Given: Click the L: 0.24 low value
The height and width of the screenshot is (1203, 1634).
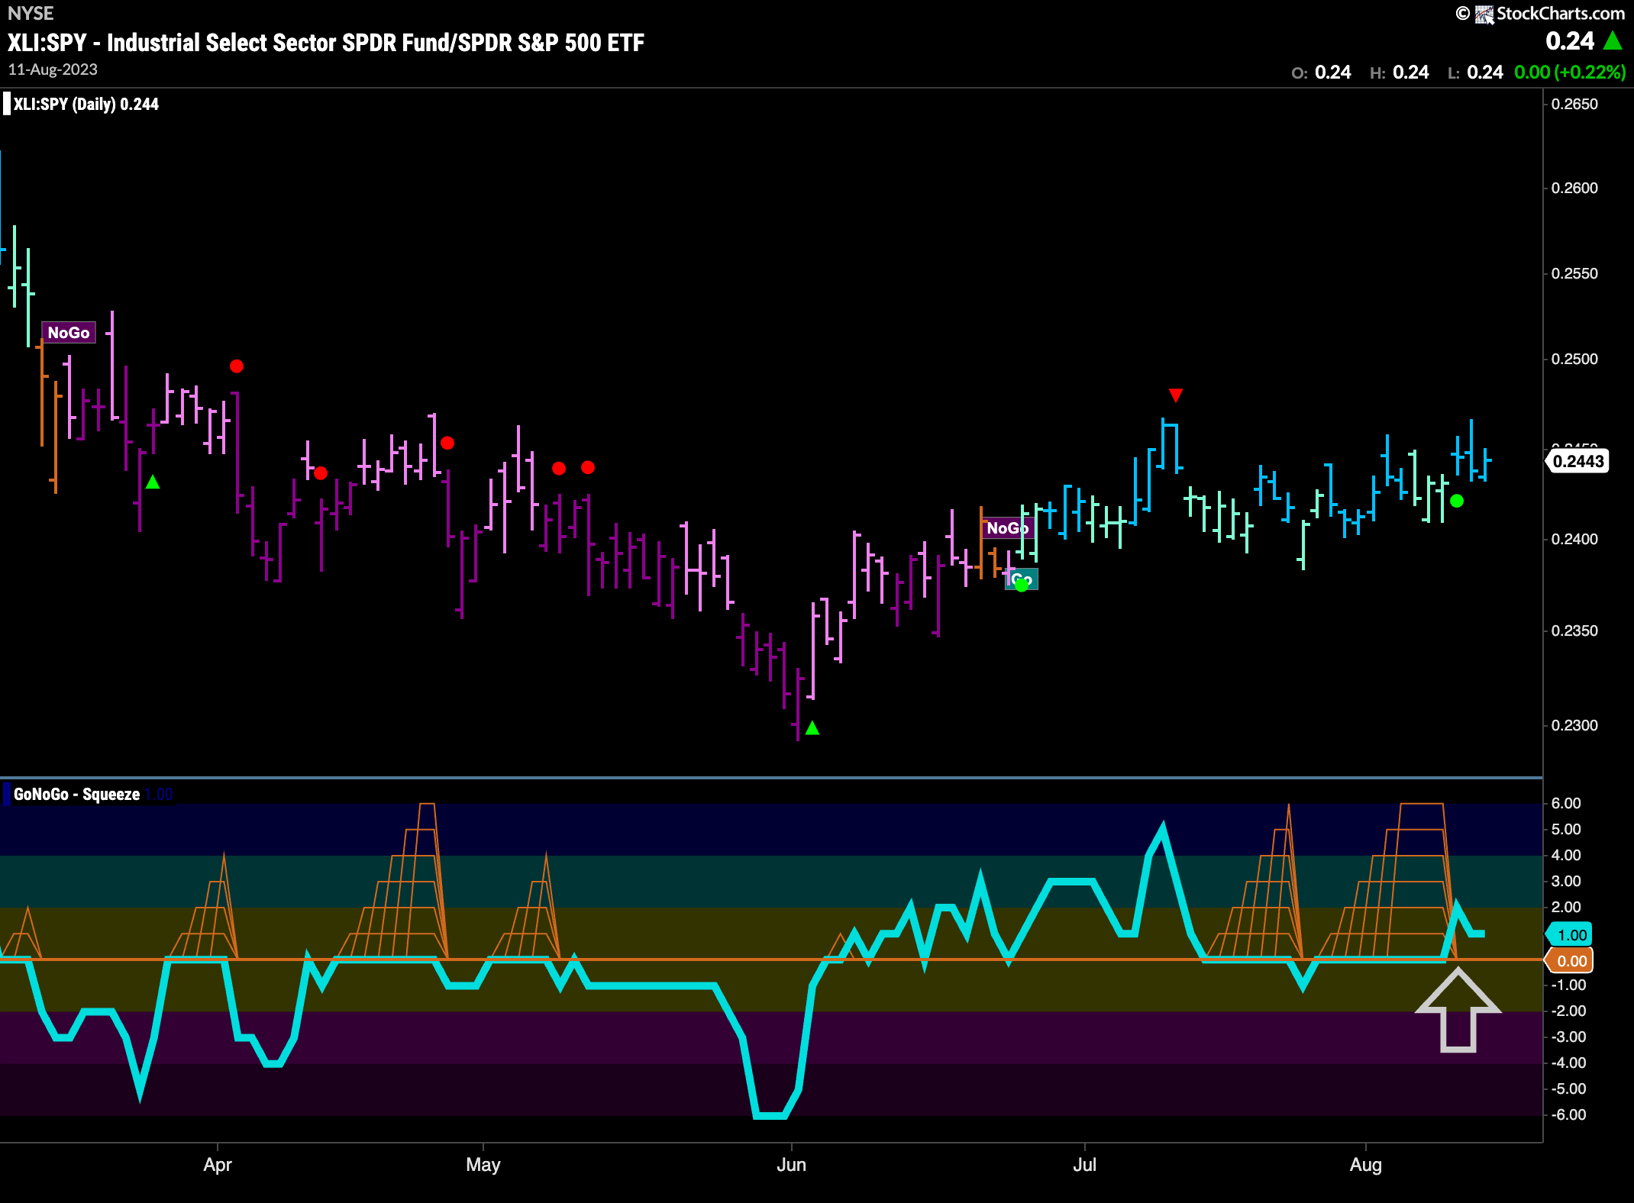Looking at the screenshot, I should point(1475,73).
